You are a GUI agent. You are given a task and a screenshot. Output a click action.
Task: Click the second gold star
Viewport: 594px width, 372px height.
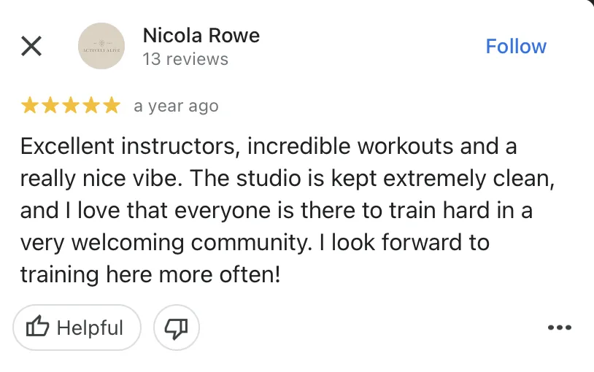50,106
